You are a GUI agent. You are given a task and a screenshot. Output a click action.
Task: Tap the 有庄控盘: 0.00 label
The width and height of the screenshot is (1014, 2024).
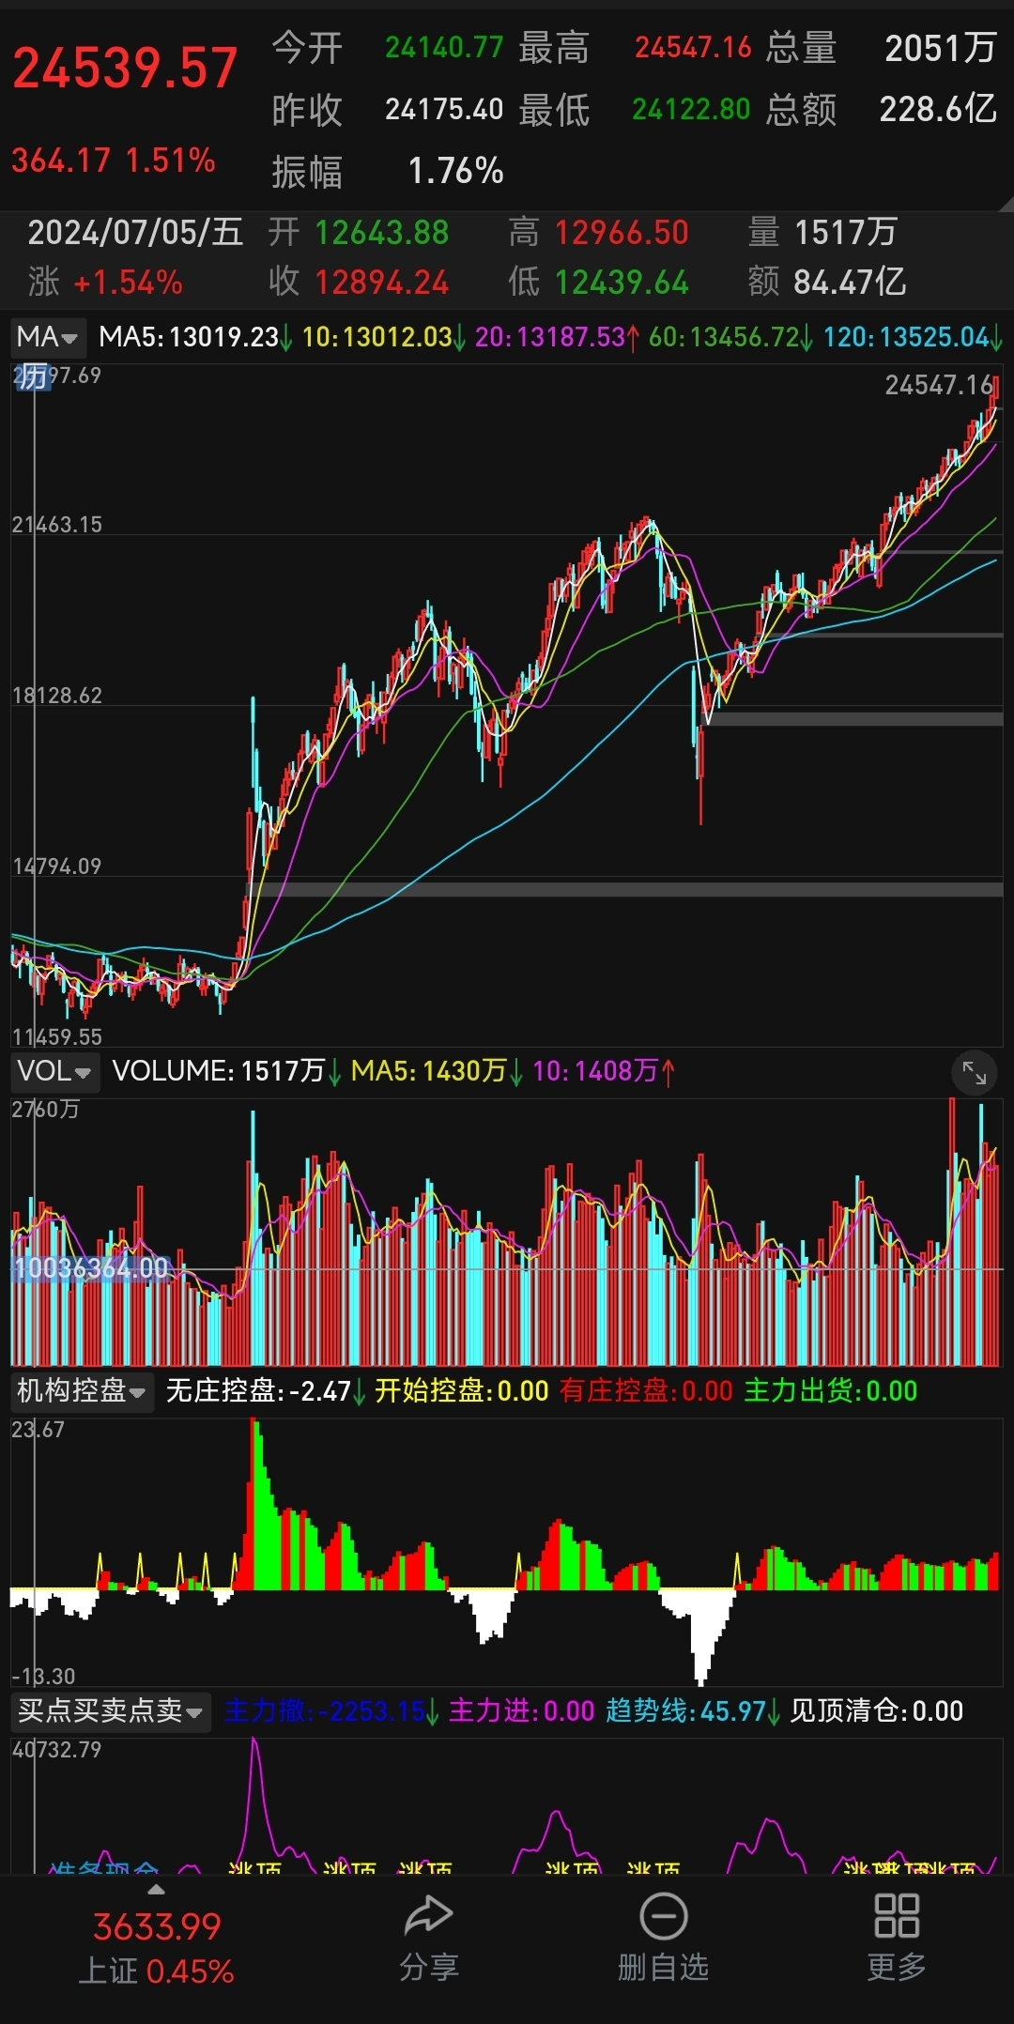[646, 1391]
